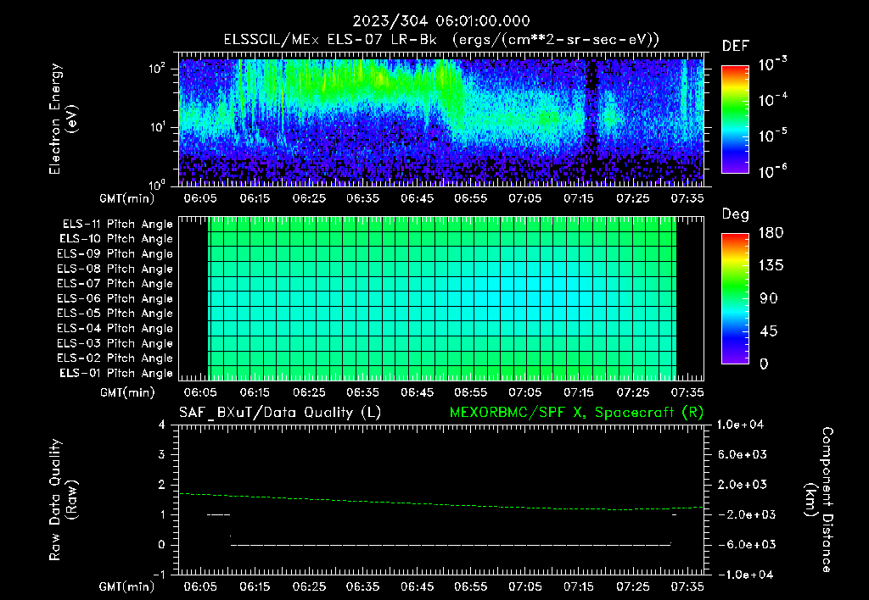Click the '1.0e+04' tick on distance axis

tap(741, 425)
